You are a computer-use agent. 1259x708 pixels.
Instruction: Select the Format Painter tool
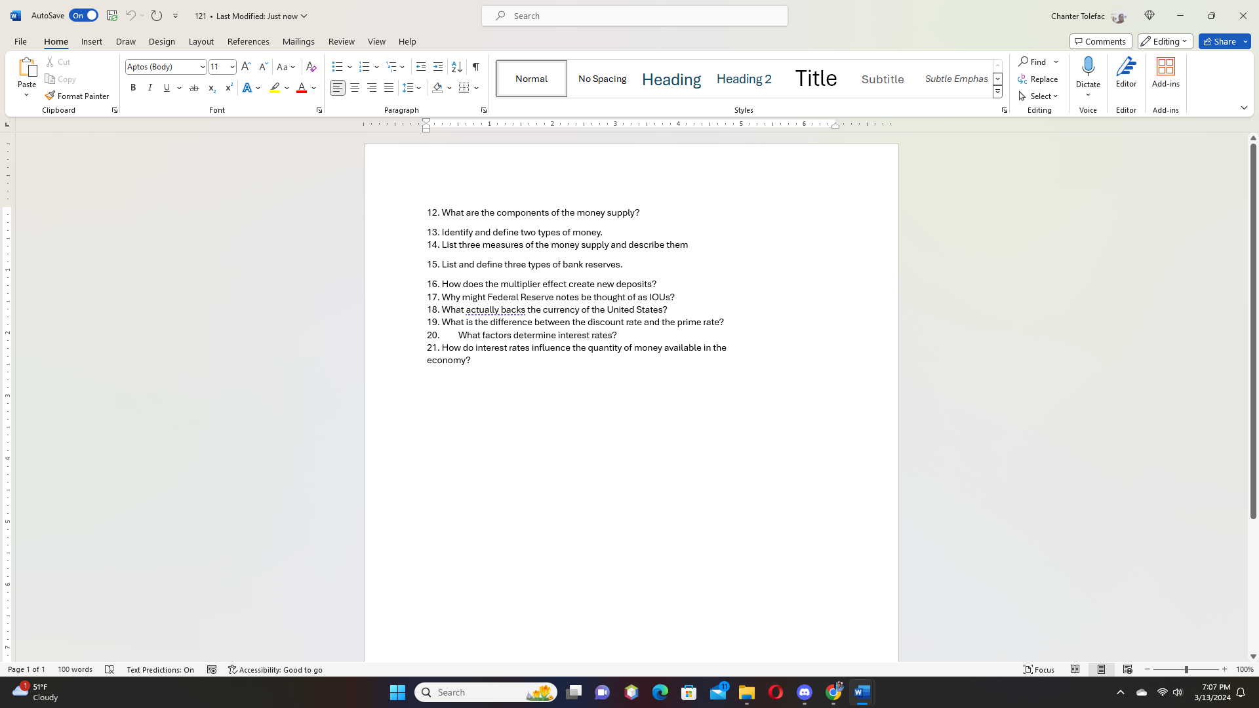(x=77, y=96)
